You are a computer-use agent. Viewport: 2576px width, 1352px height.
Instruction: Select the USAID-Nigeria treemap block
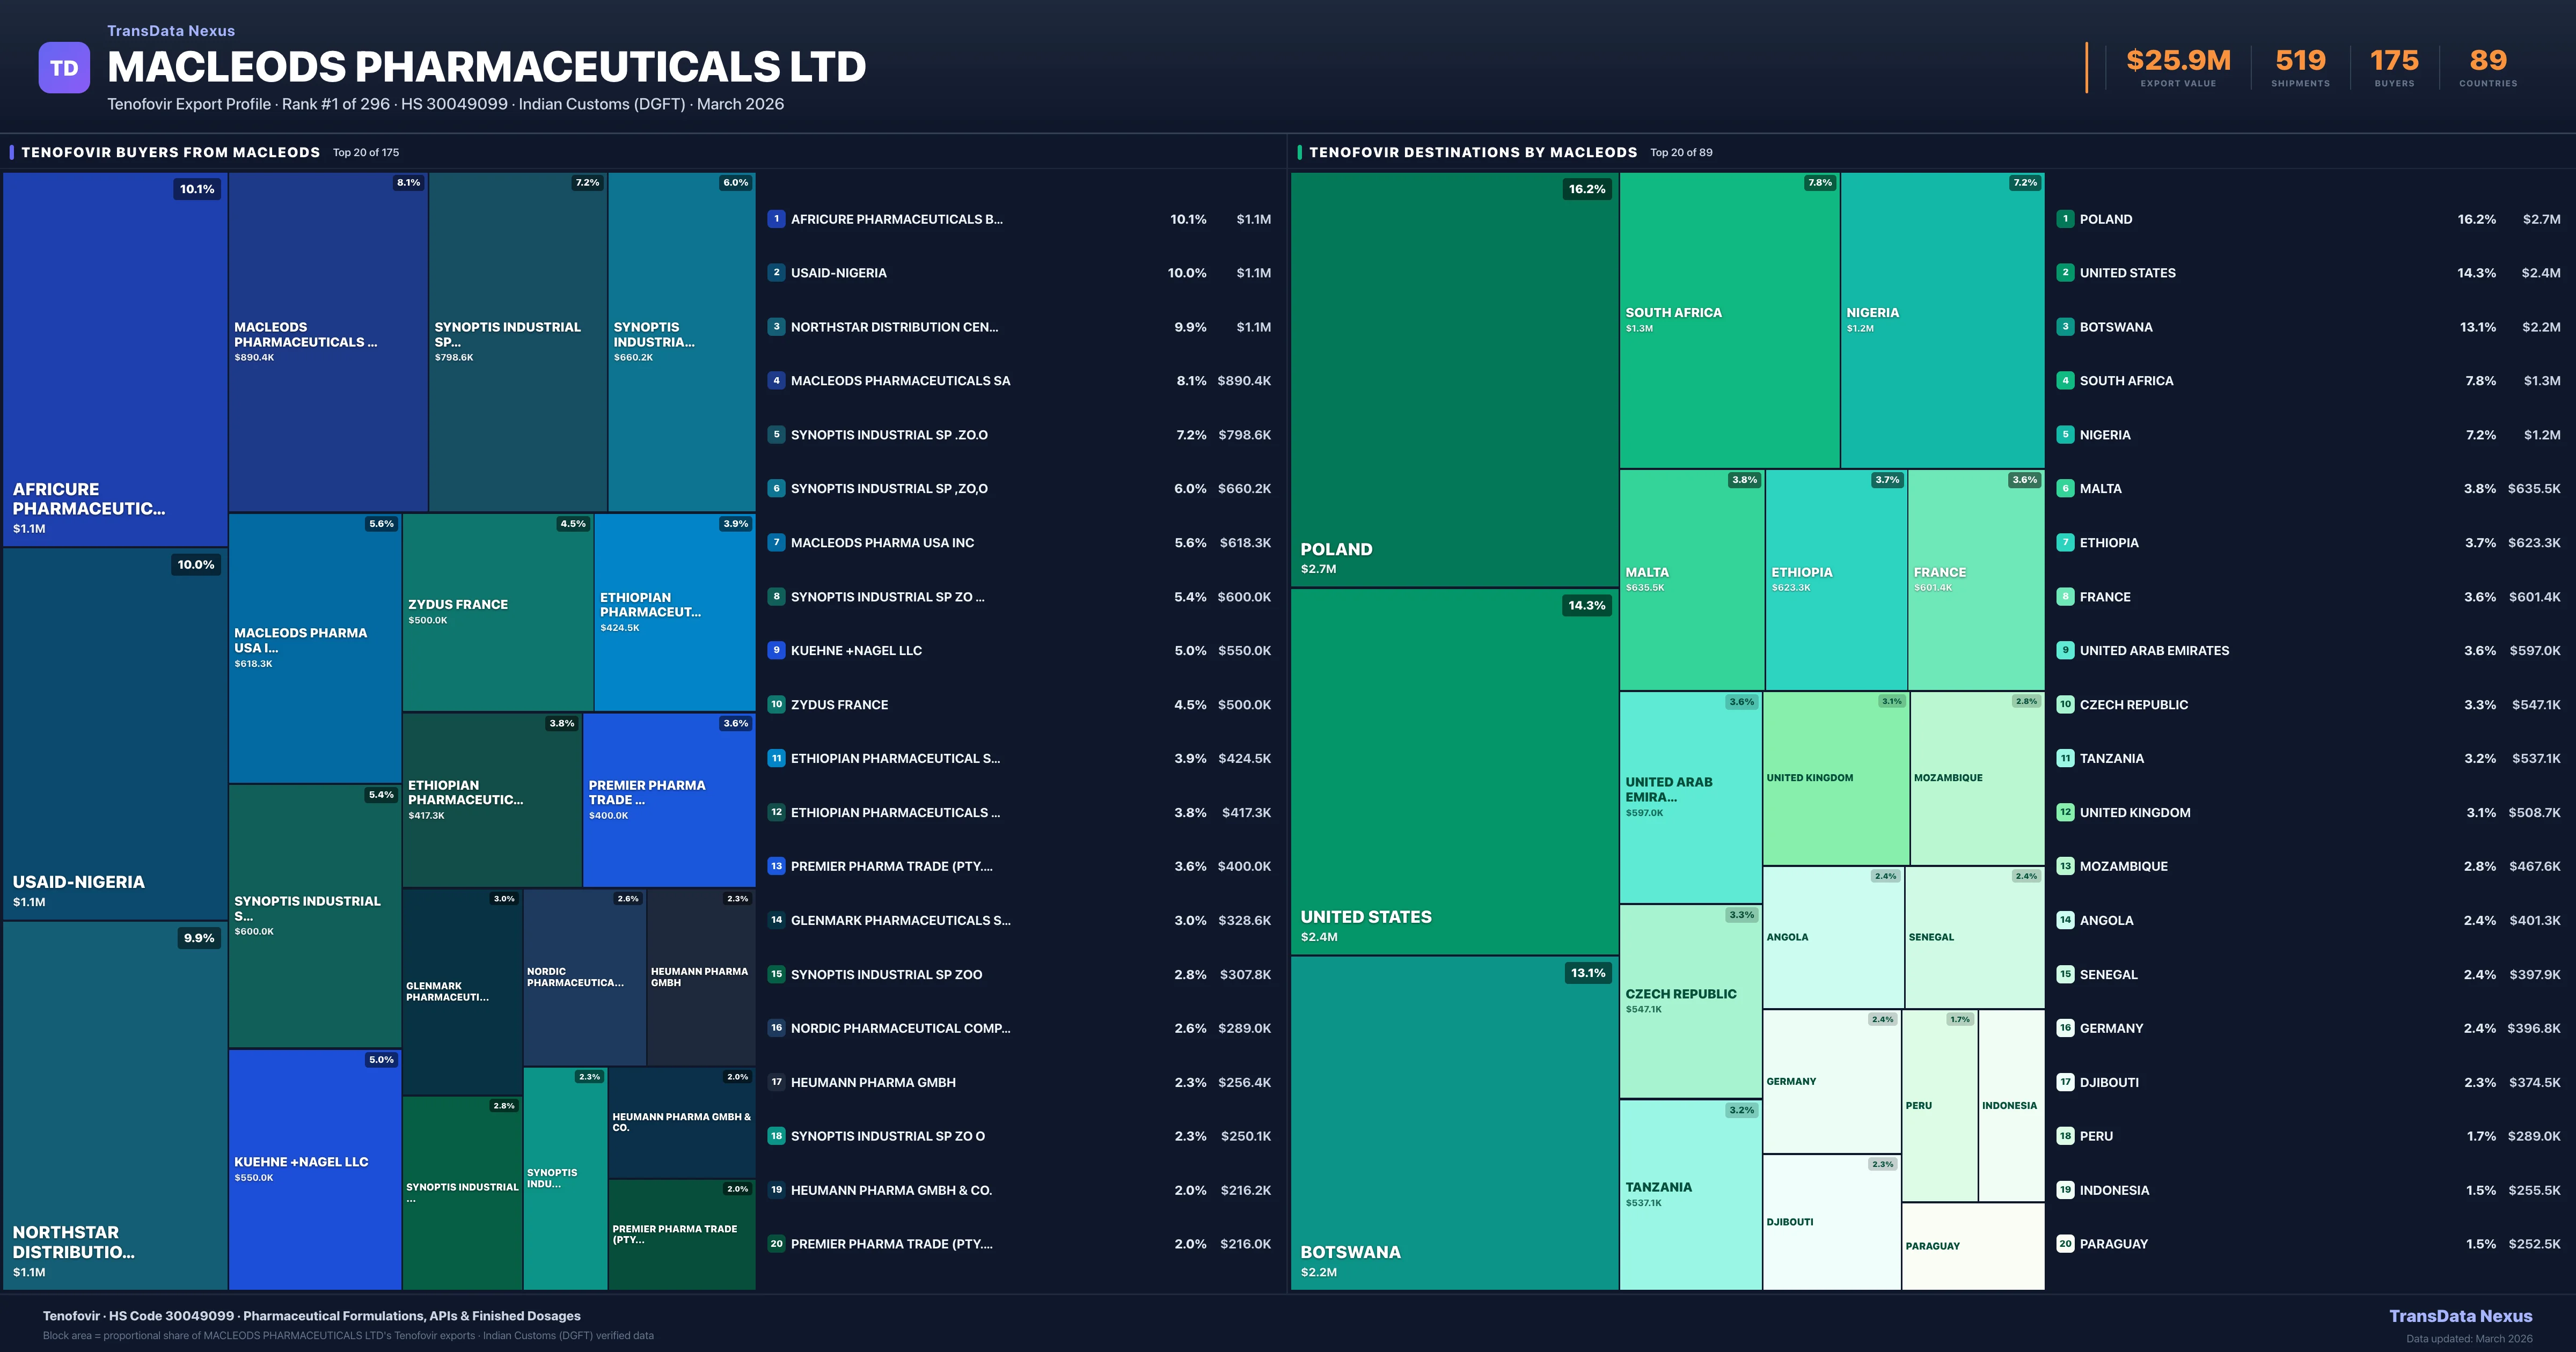pyautogui.click(x=114, y=733)
